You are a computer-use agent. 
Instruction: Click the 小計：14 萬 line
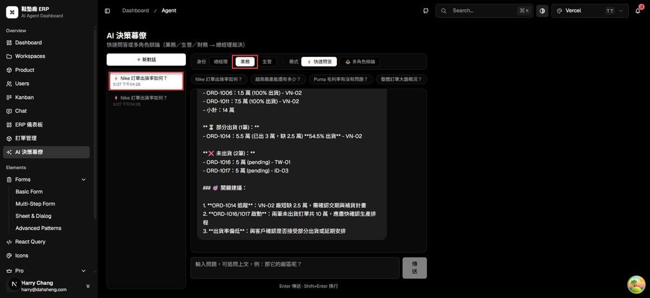click(219, 110)
